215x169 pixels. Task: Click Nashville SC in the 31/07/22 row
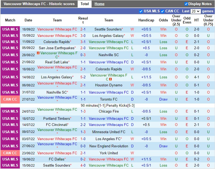pyautogui.click(x=57, y=93)
